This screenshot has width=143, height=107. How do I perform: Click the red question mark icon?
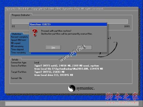35,33
